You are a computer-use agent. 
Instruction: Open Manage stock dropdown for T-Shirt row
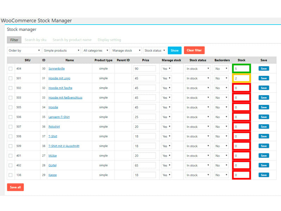pos(166,136)
